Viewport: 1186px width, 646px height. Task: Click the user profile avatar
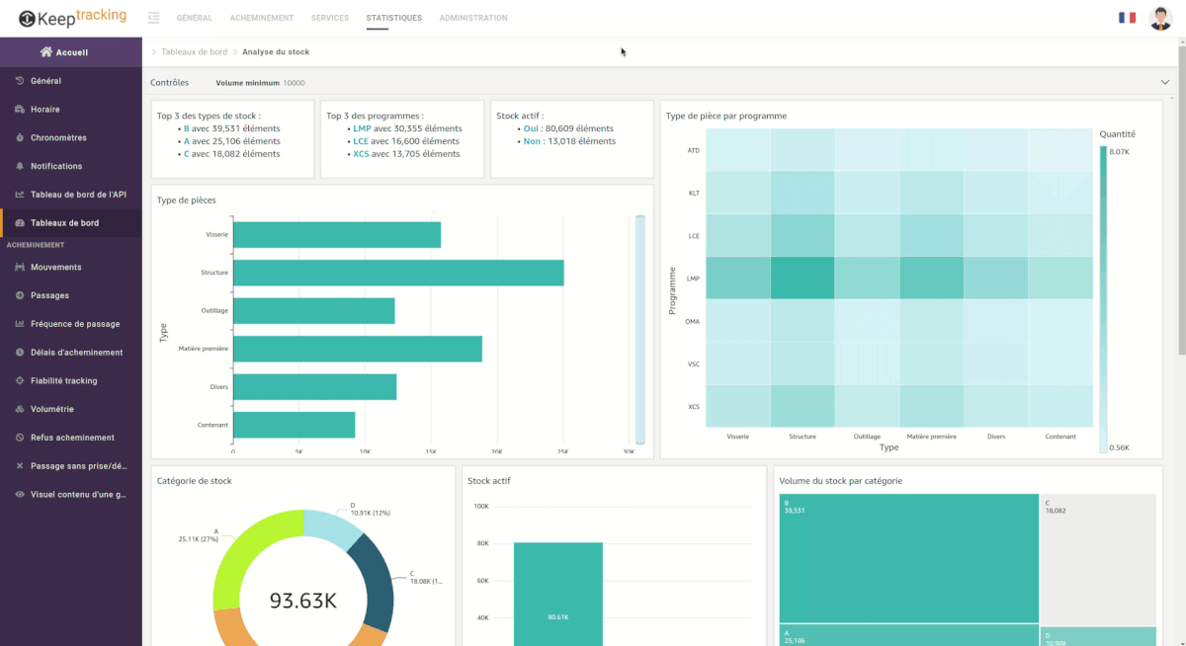1159,17
